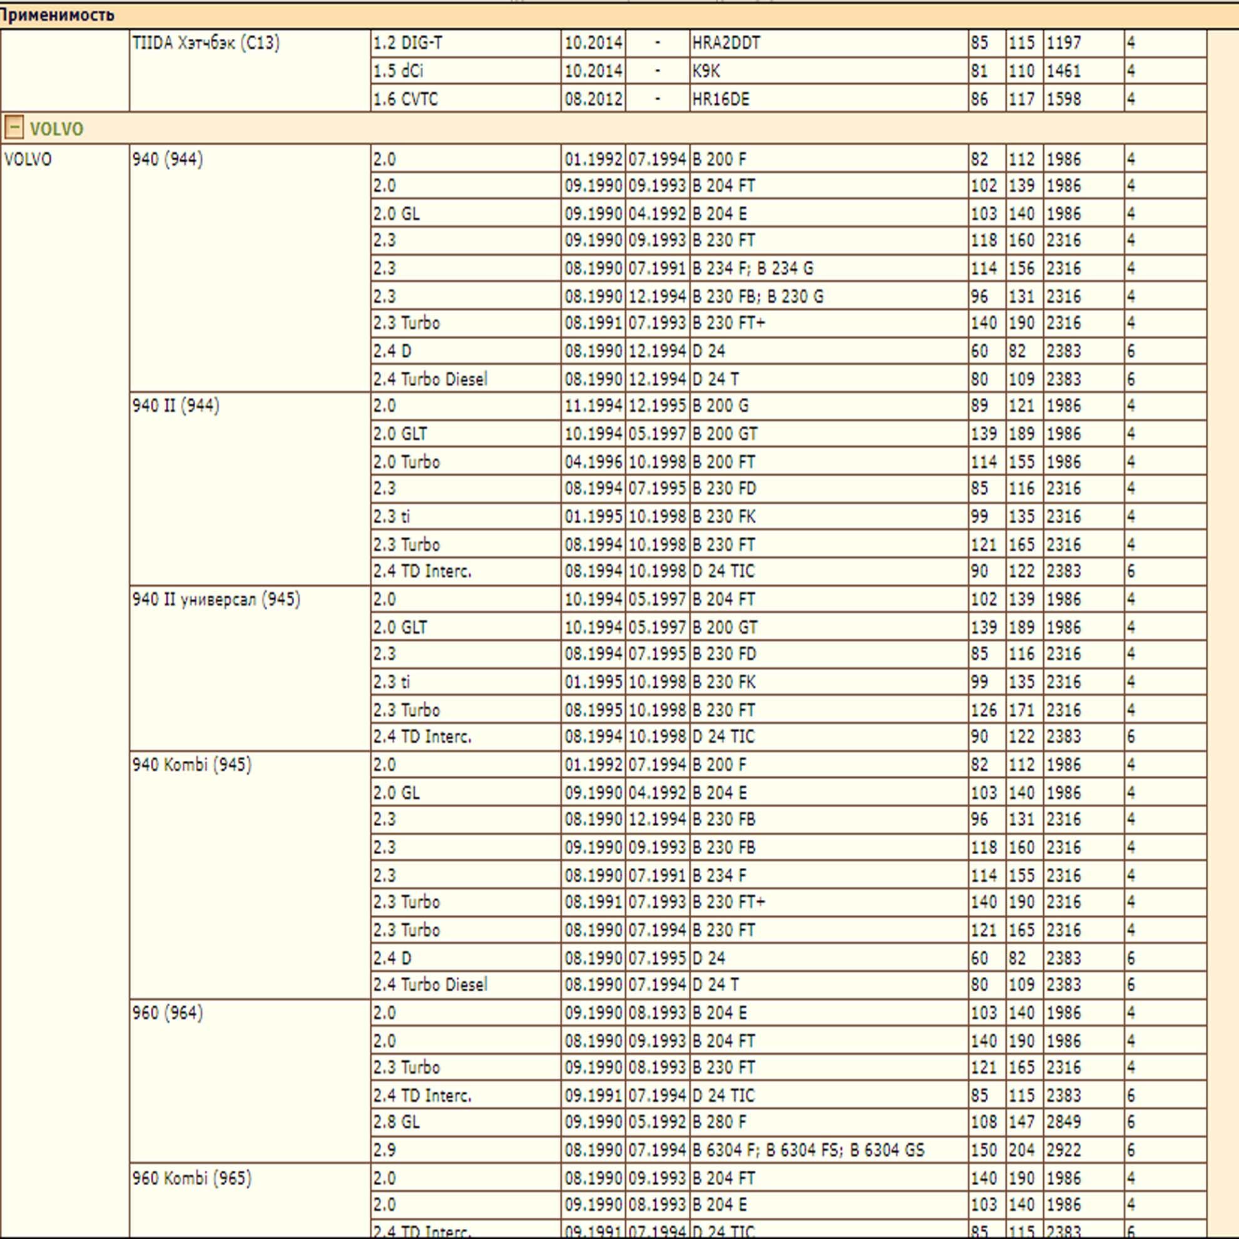Select the 940 Kombi (945) model cell
1239x1239 pixels.
pos(250,875)
